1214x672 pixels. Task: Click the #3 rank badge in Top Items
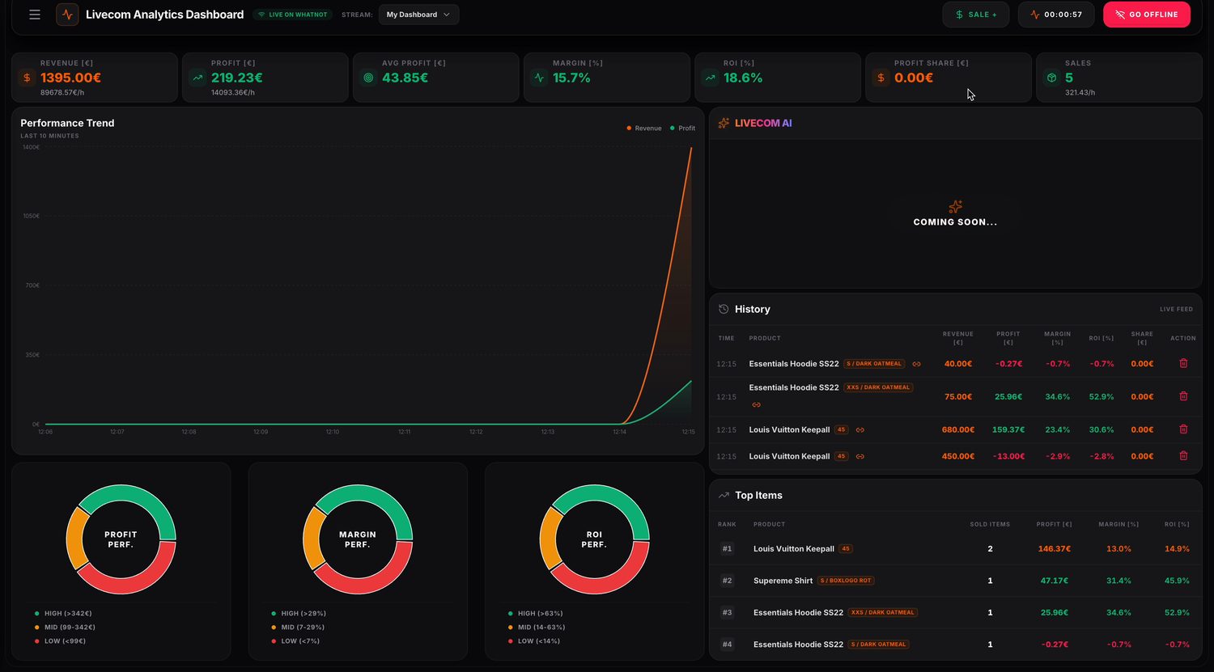tap(727, 612)
